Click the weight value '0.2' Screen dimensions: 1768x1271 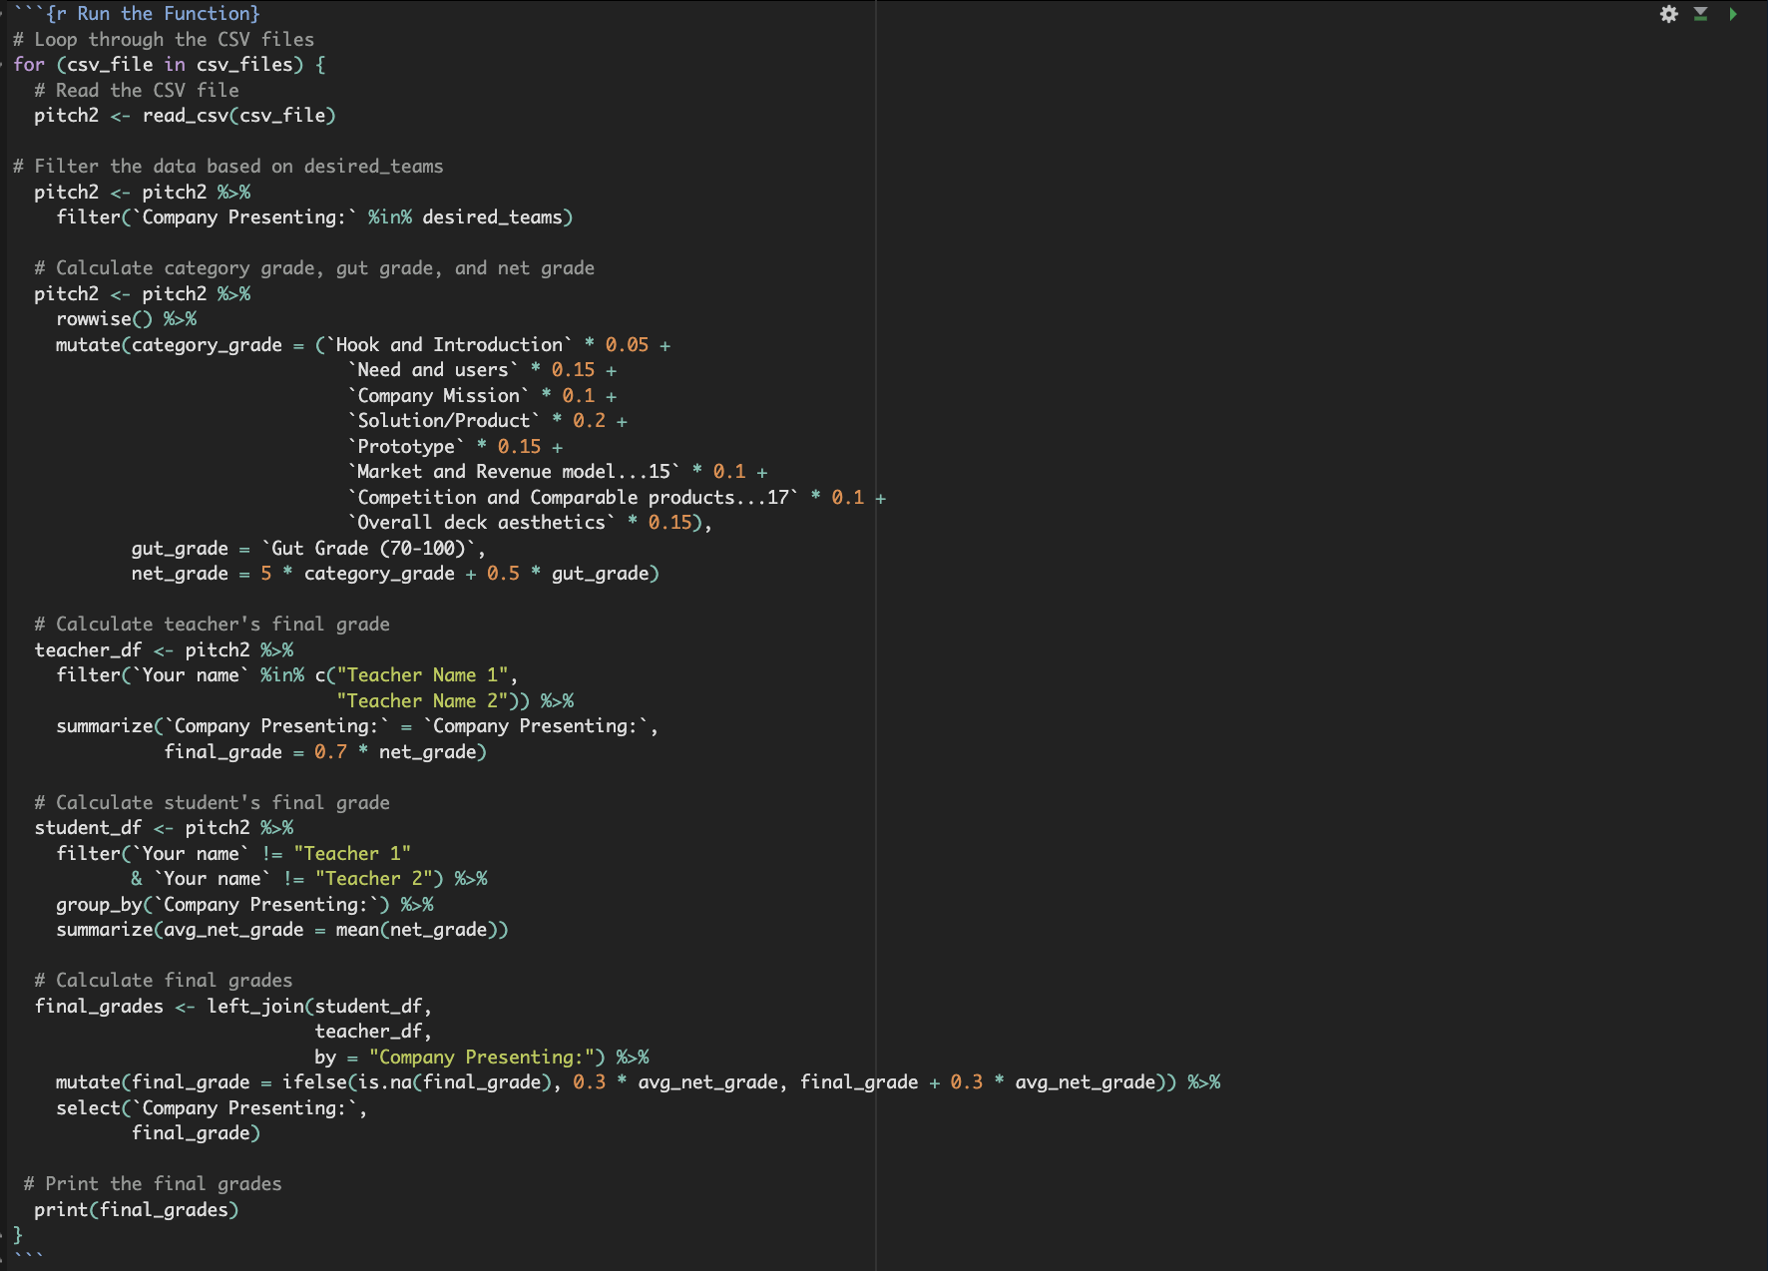590,420
